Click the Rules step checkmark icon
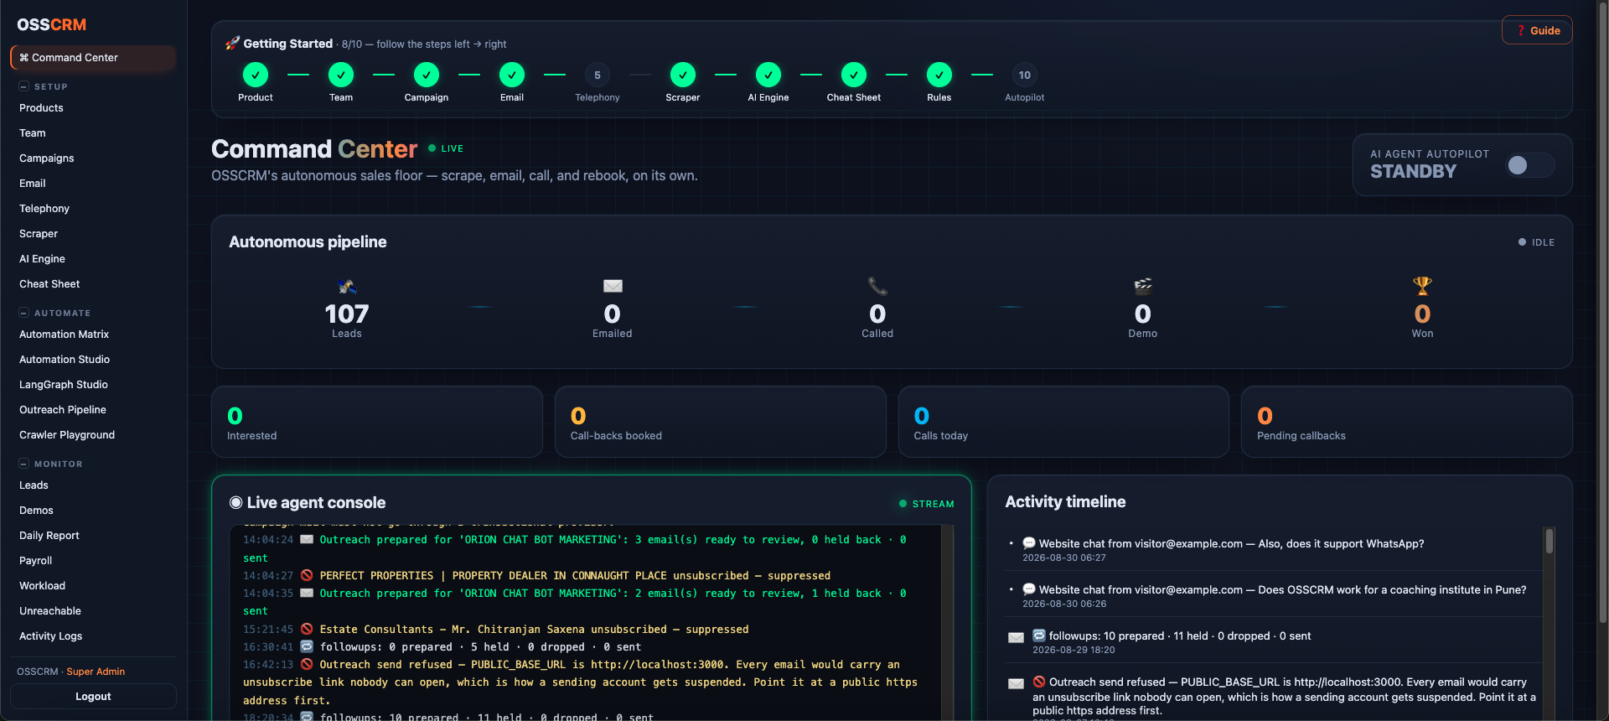This screenshot has height=721, width=1609. pos(939,75)
